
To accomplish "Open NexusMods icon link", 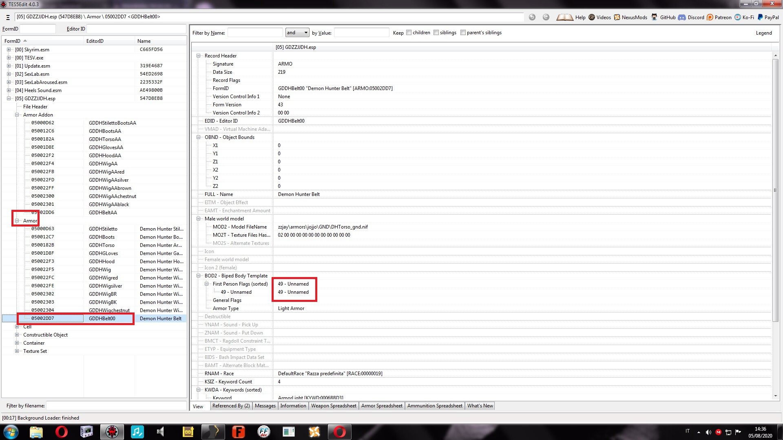I will click(x=617, y=17).
